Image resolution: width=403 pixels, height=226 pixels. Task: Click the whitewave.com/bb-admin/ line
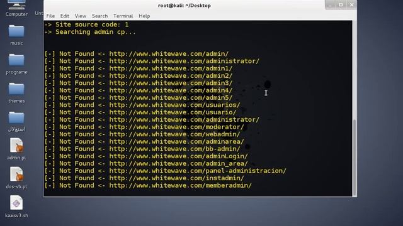[142, 149]
